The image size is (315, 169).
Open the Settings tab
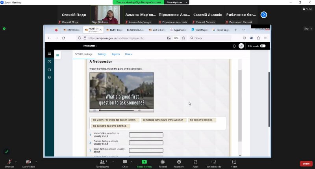[x=102, y=54]
